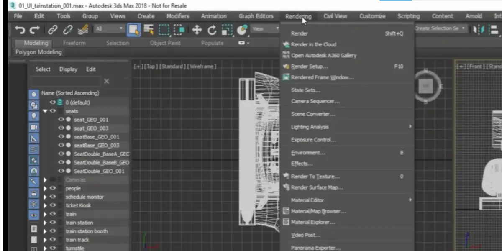
Task: Toggle Display Bones filter icon
Action: pos(34,182)
